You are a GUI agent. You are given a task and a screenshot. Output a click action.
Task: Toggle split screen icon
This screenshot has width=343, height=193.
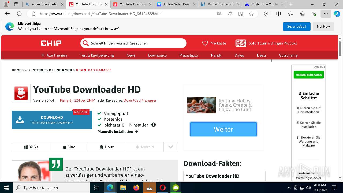coord(278,14)
